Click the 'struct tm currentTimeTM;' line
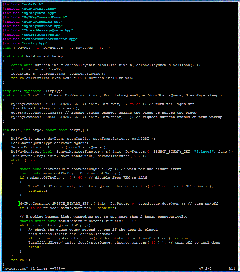Image resolution: width=240 pixels, height=272 pixels. (37, 69)
